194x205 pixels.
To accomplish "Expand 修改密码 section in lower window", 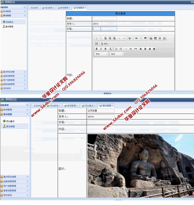I will (x=28, y=195).
